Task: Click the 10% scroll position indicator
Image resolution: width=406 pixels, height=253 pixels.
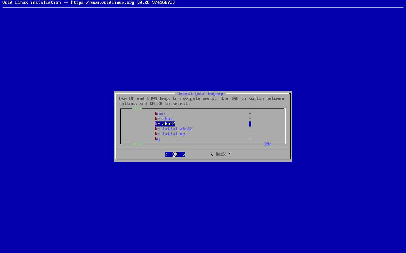Action: click(267, 144)
